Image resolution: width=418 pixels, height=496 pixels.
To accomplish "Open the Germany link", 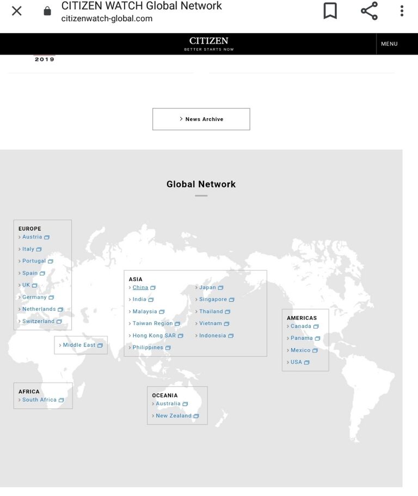I will 34,298.
